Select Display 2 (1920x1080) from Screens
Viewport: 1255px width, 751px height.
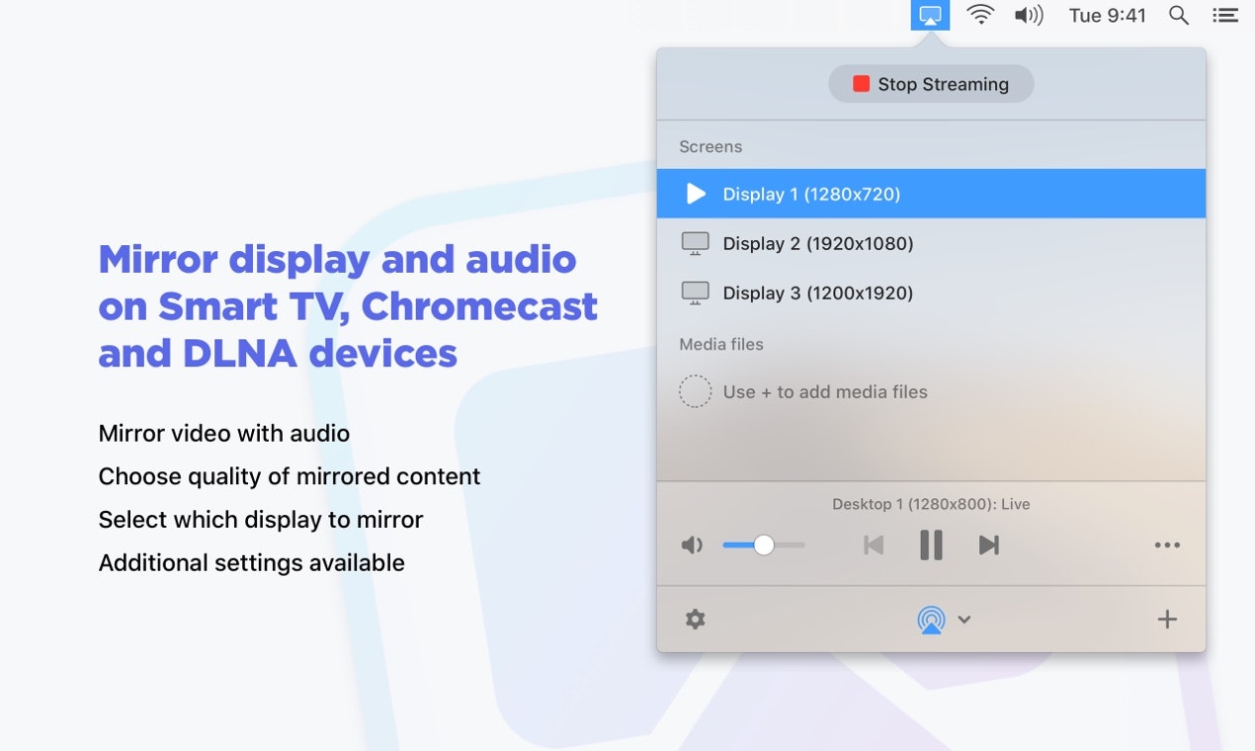click(x=818, y=243)
